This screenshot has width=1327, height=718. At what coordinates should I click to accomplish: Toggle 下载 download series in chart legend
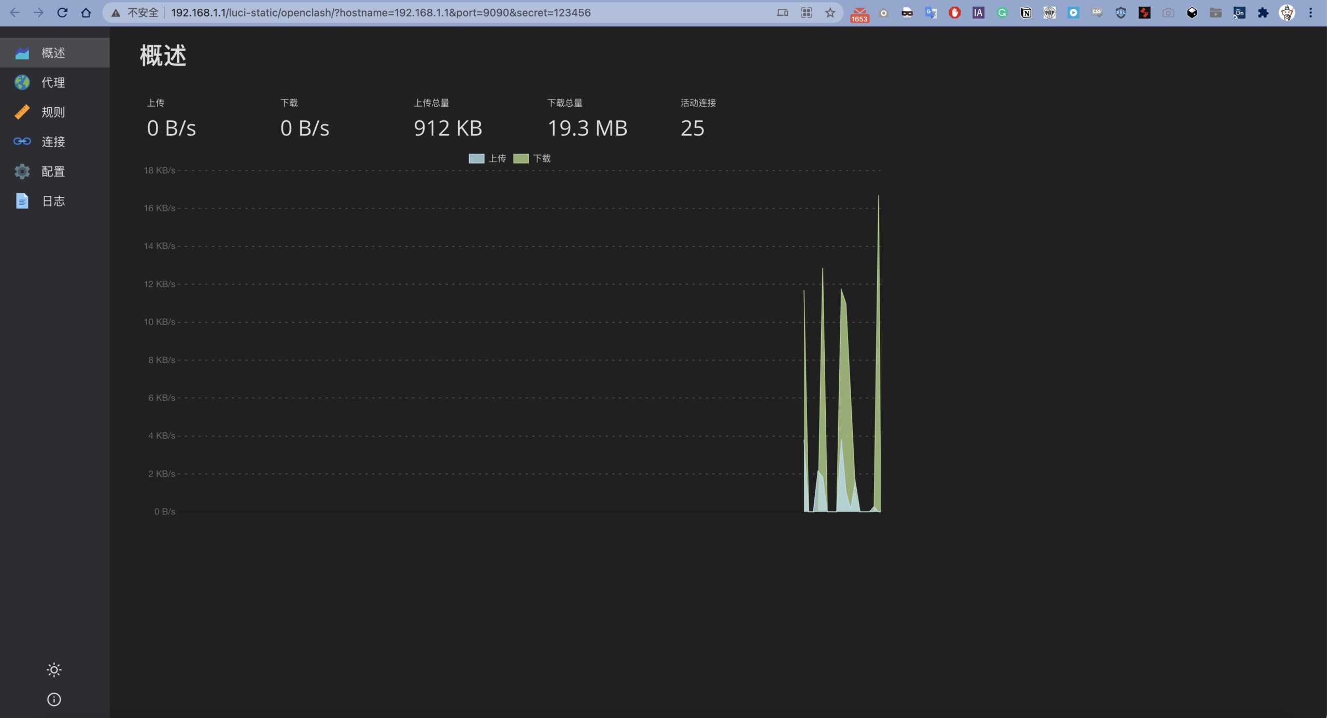tap(532, 159)
